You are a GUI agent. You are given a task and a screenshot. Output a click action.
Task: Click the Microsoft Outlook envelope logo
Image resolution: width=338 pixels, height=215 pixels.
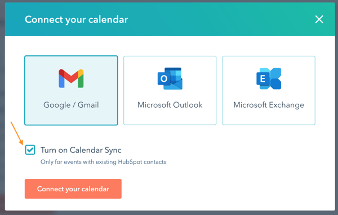(170, 78)
